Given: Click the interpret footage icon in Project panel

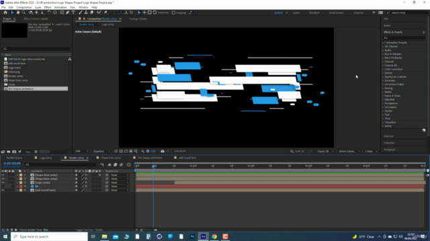Looking at the screenshot, I should (3, 152).
